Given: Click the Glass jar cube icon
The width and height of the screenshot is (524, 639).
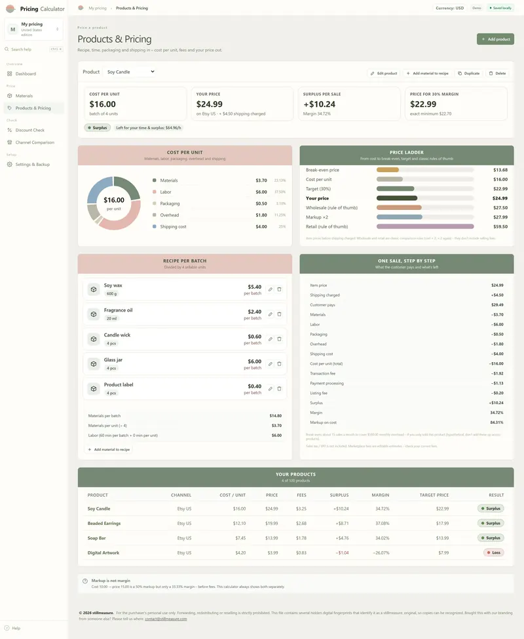Looking at the screenshot, I should (x=94, y=364).
